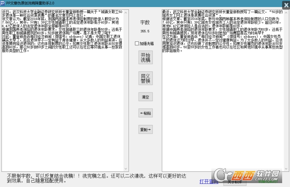Click the word count value 355.5
The height and width of the screenshot is (187, 290).
pos(145,31)
